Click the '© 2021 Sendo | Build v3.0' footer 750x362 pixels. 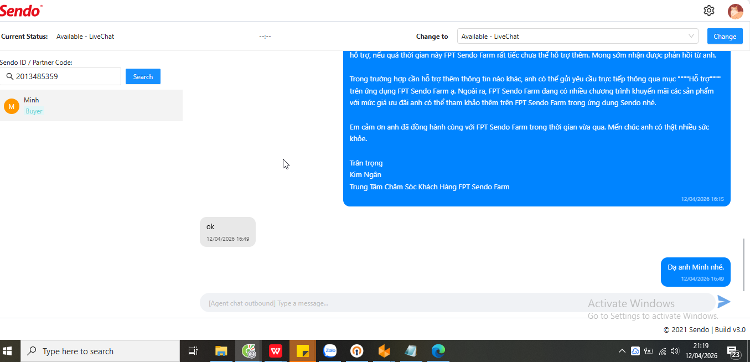(x=704, y=329)
